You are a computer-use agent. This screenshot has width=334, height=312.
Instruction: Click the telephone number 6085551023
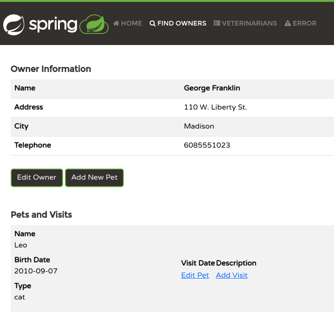[x=207, y=145]
